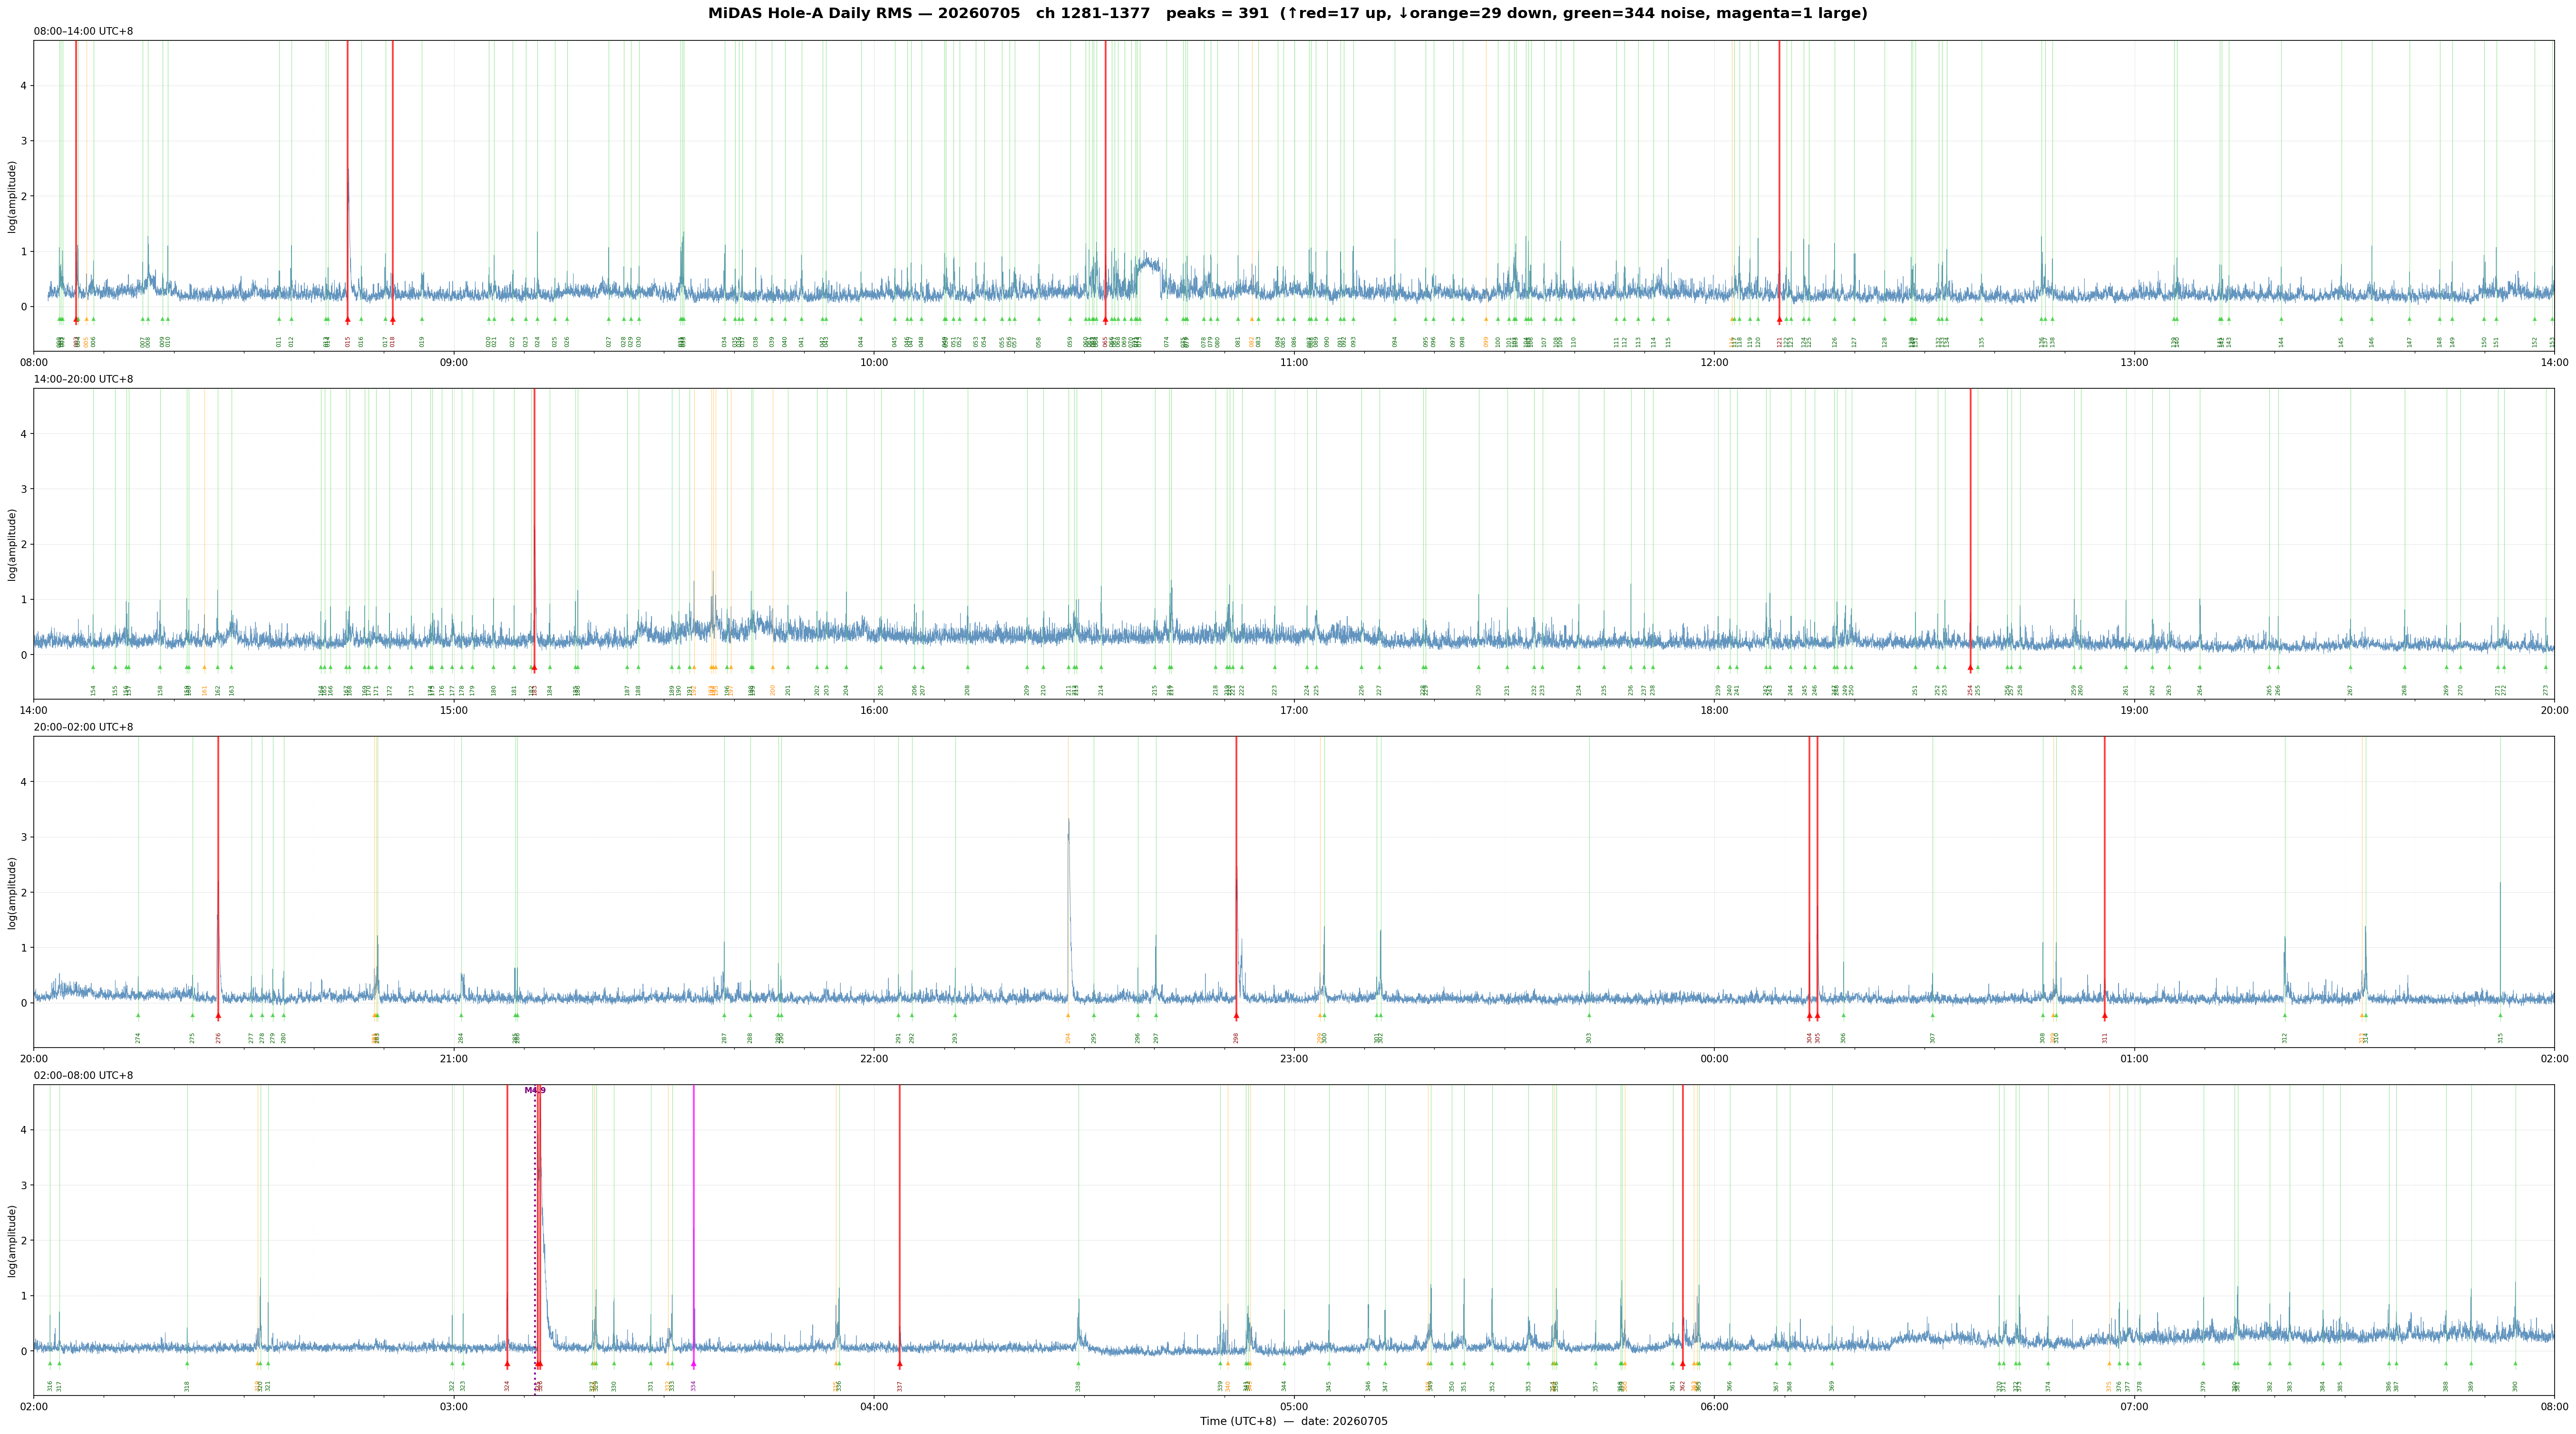
Task: Click log(amplitude) label of the 20:00–02:00 panel
Action: pos(12,892)
